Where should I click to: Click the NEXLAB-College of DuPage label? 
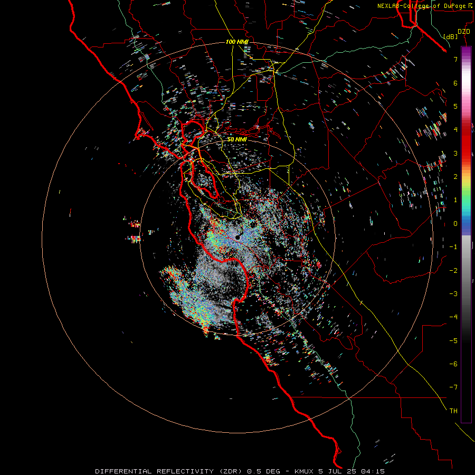tap(425, 6)
